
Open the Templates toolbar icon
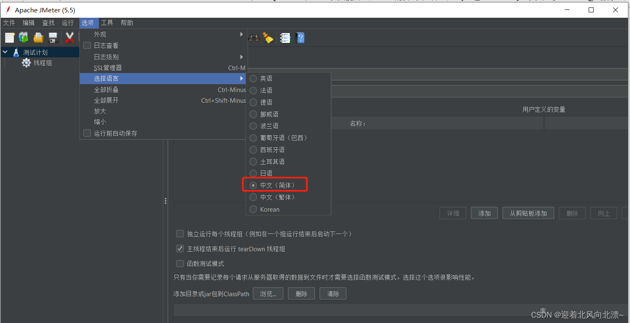[24, 38]
